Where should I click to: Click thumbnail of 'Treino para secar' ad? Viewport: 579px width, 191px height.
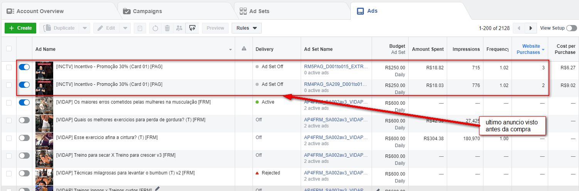pos(44,159)
